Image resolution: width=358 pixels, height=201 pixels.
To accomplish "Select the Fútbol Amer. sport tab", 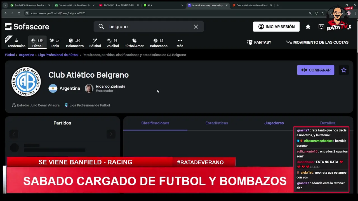I will (134, 43).
